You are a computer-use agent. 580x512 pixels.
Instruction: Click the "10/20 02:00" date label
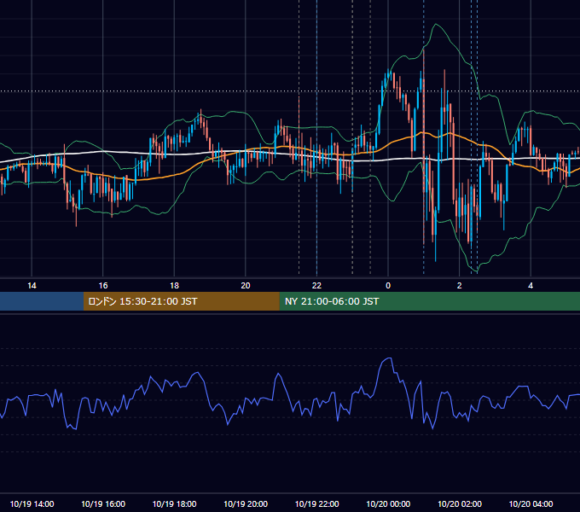tap(460, 503)
